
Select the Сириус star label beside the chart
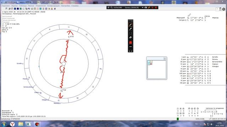[x=37, y=92]
